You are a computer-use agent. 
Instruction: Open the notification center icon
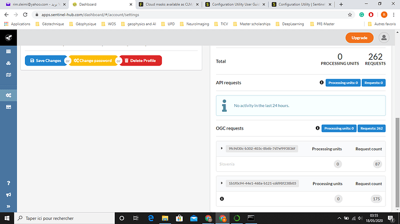391,218
